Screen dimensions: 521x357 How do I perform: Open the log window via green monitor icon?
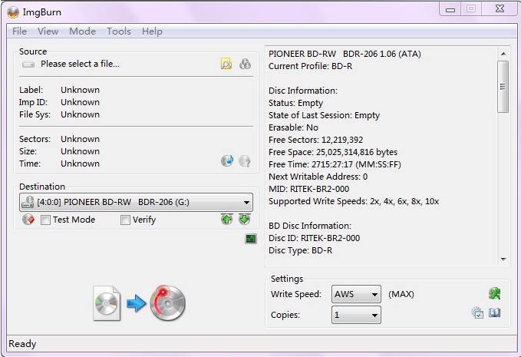[251, 239]
